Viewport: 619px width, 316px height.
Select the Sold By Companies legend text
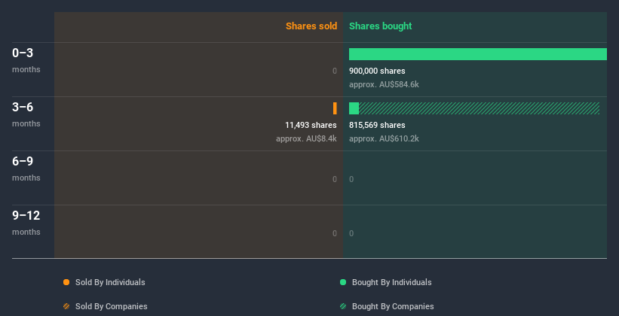pyautogui.click(x=112, y=306)
